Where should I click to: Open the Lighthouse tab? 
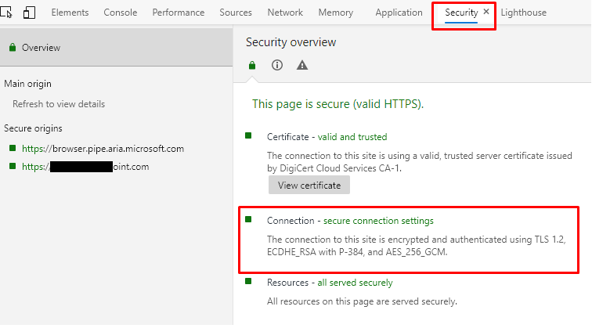[524, 13]
